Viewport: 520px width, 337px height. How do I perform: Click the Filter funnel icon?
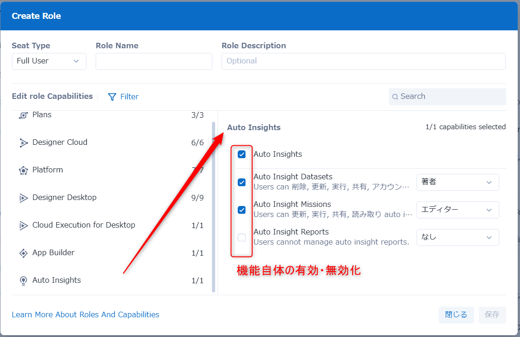pyautogui.click(x=112, y=97)
